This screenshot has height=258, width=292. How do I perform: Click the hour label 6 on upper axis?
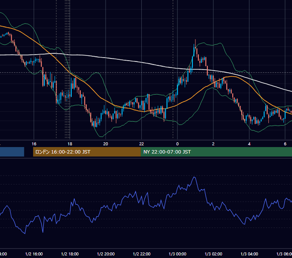click(285, 144)
